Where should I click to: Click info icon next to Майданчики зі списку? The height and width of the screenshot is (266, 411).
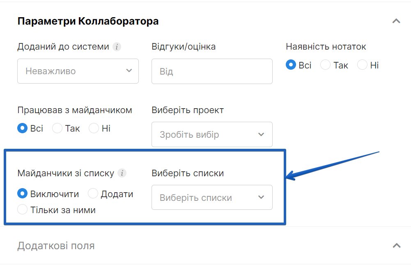click(122, 173)
